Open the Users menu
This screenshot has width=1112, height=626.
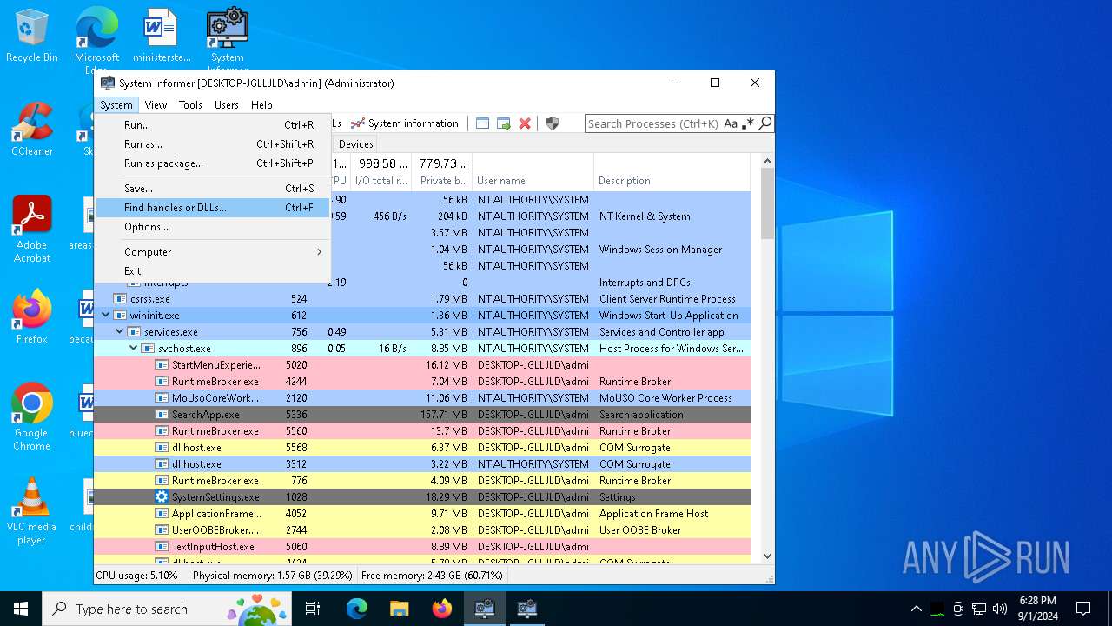click(x=227, y=105)
